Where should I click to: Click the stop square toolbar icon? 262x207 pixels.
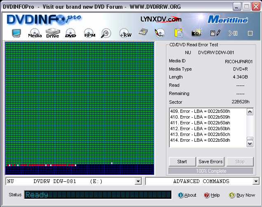(250, 33)
